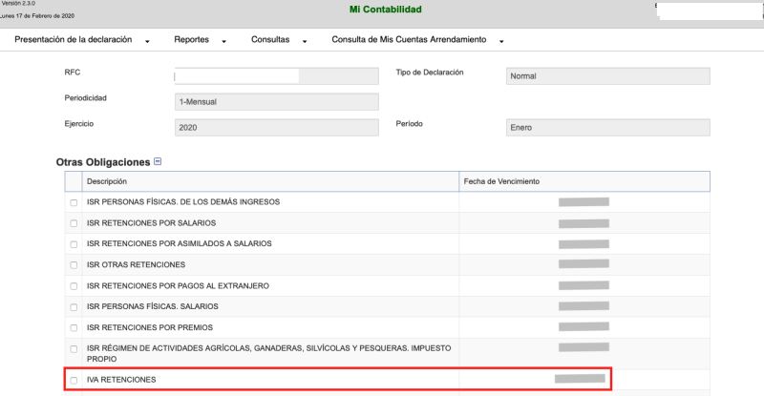Click the ISR OTRAS RETENCIONES row text
This screenshot has width=764, height=396.
(136, 264)
